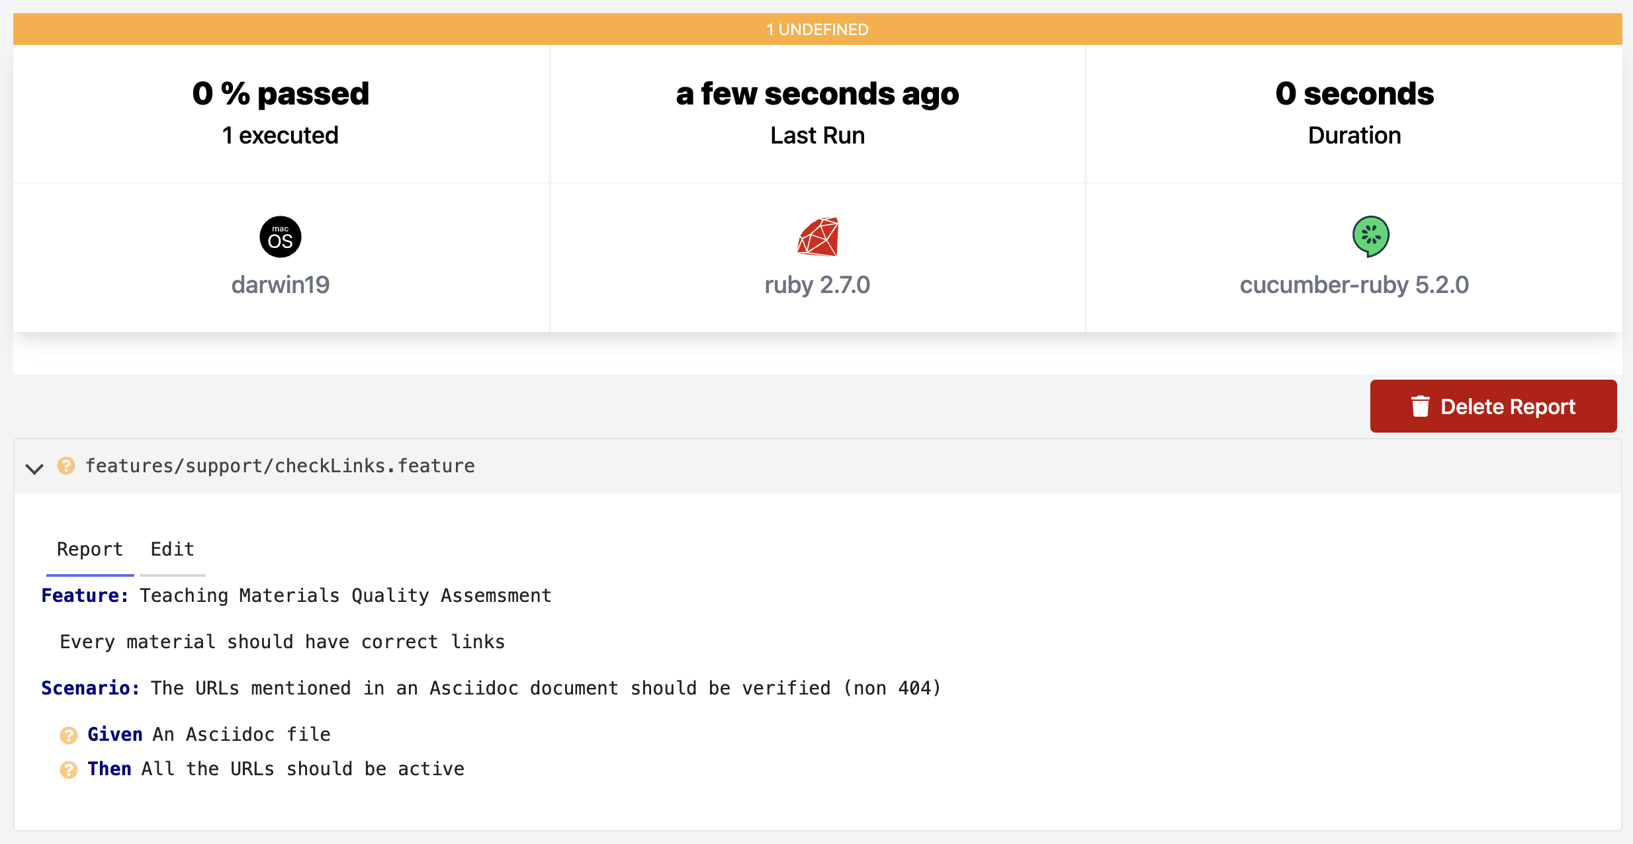Viewport: 1633px width, 844px height.
Task: Select the Report tab
Action: pos(90,550)
